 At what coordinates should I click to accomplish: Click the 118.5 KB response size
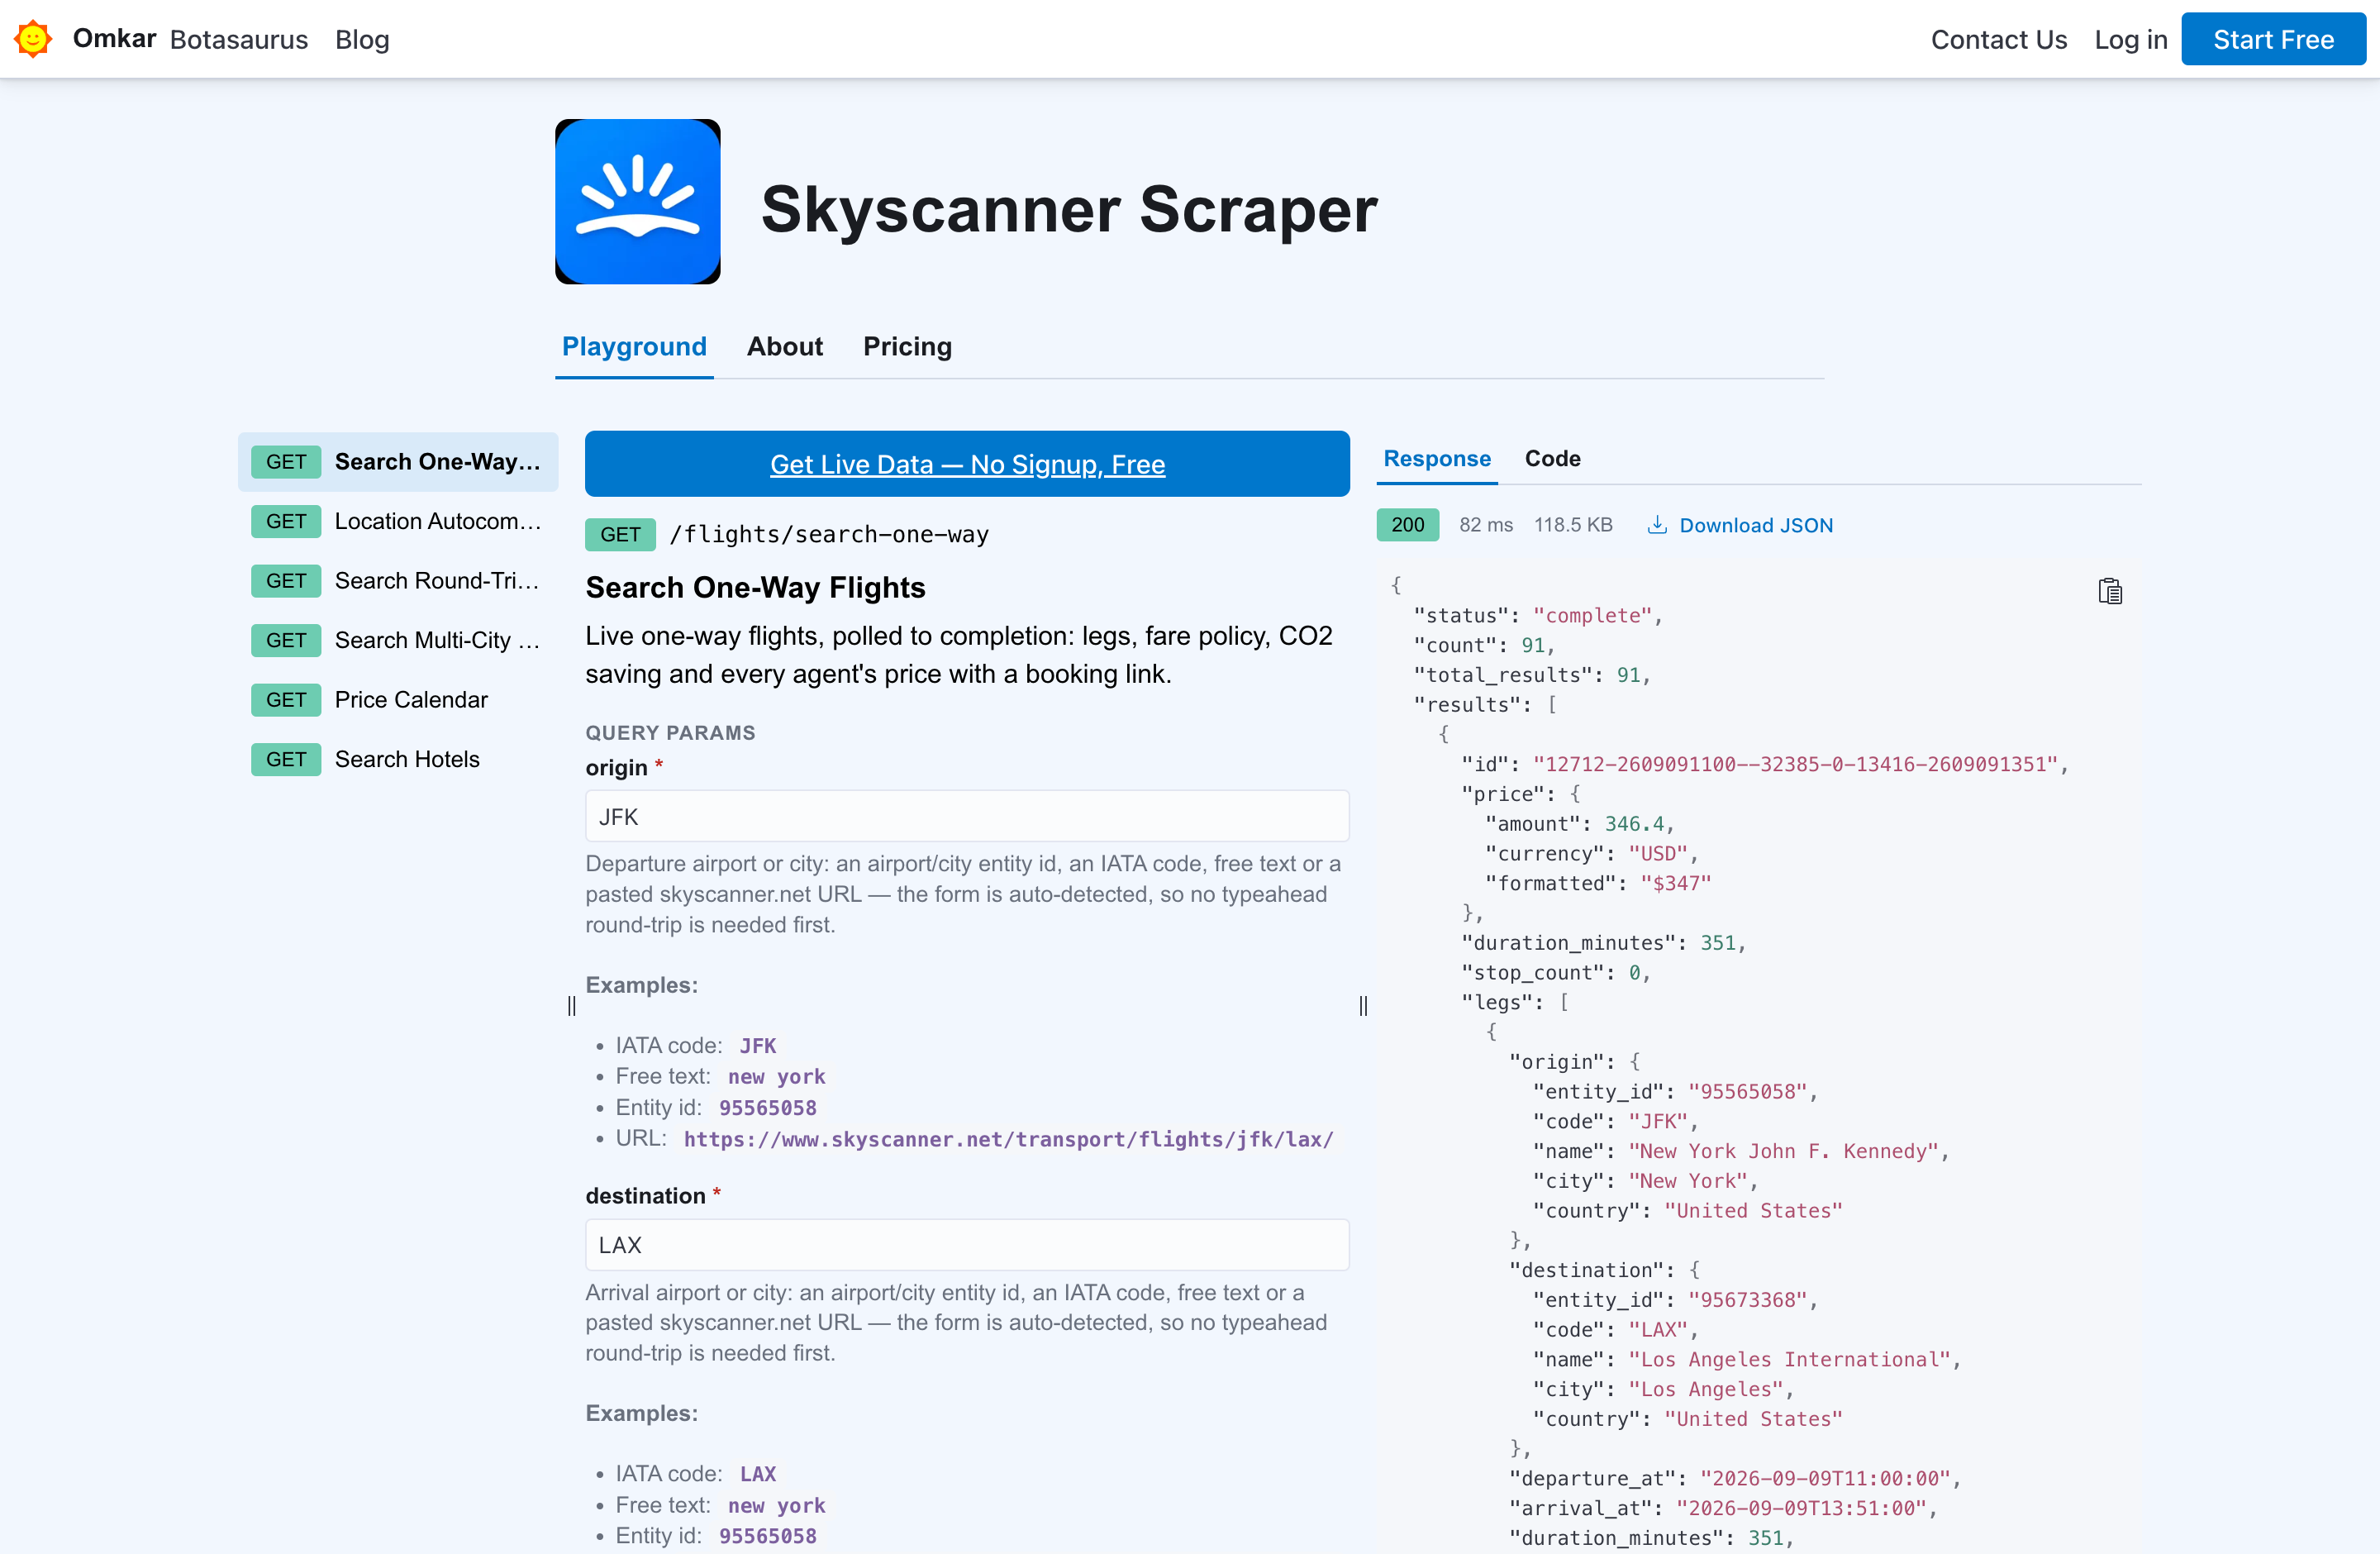[x=1573, y=524]
